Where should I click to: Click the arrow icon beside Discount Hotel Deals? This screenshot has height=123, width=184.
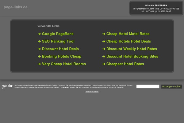(x=39, y=49)
